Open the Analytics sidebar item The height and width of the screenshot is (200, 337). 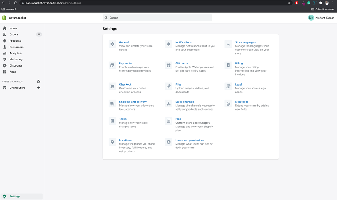15,53
